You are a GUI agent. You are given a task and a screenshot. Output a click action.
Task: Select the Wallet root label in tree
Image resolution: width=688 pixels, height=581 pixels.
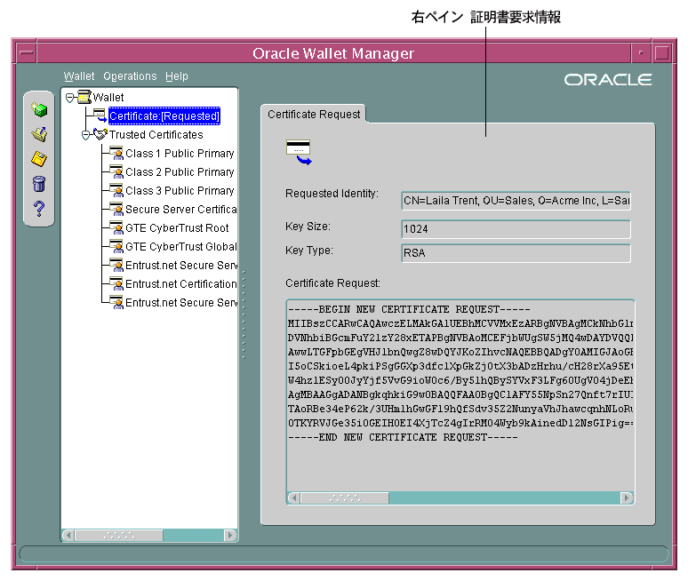pos(108,98)
